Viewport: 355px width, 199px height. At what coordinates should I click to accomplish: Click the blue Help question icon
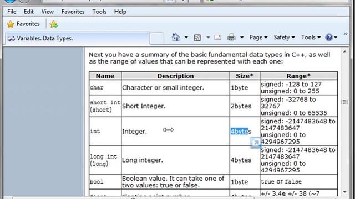329,37
